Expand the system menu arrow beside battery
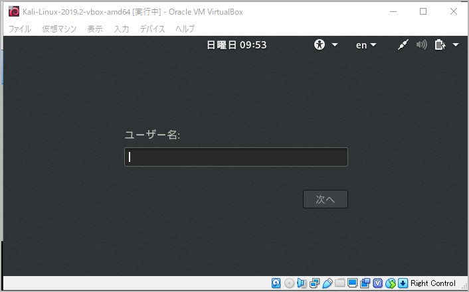The width and height of the screenshot is (469, 292). tap(456, 45)
